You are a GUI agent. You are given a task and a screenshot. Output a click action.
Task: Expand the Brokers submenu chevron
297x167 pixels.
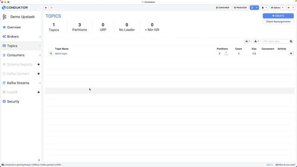(40, 37)
